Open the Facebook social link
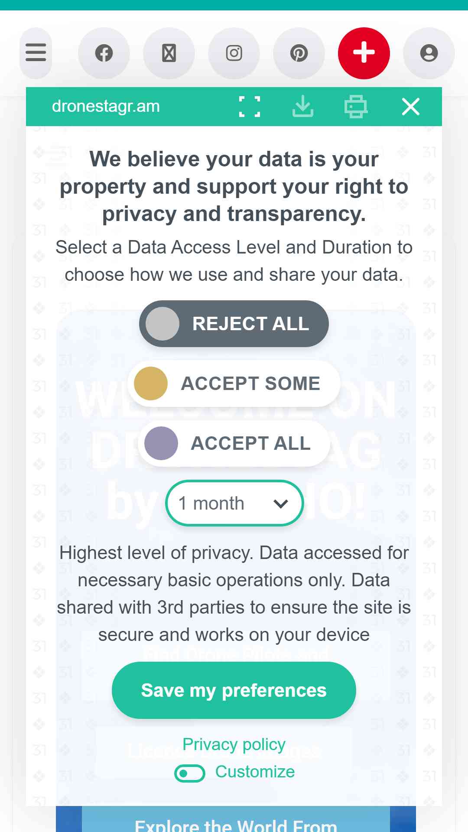Screen dimensions: 468x832 coord(104,53)
